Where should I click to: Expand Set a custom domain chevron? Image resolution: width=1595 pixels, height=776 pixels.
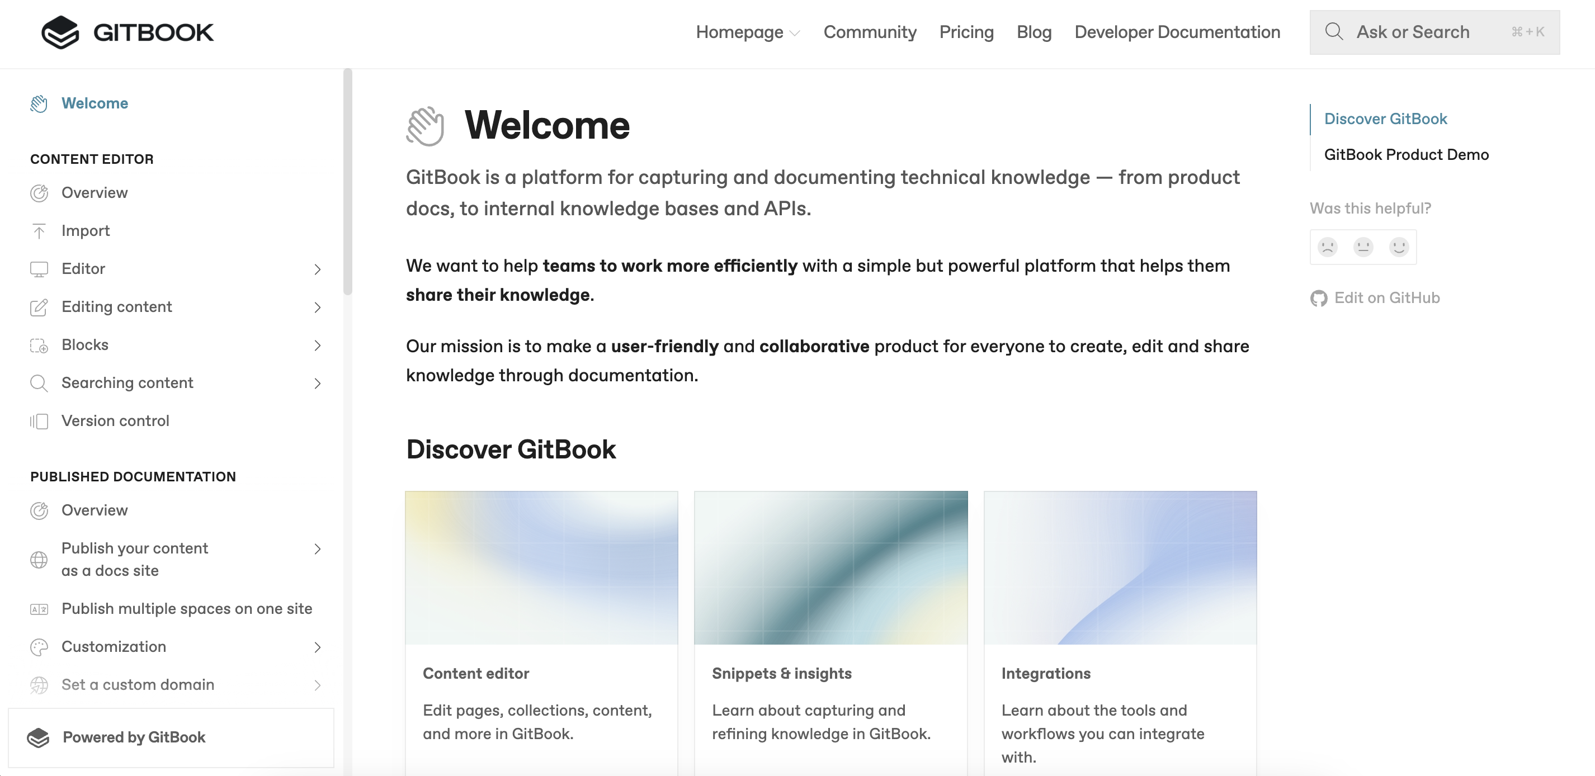click(317, 685)
